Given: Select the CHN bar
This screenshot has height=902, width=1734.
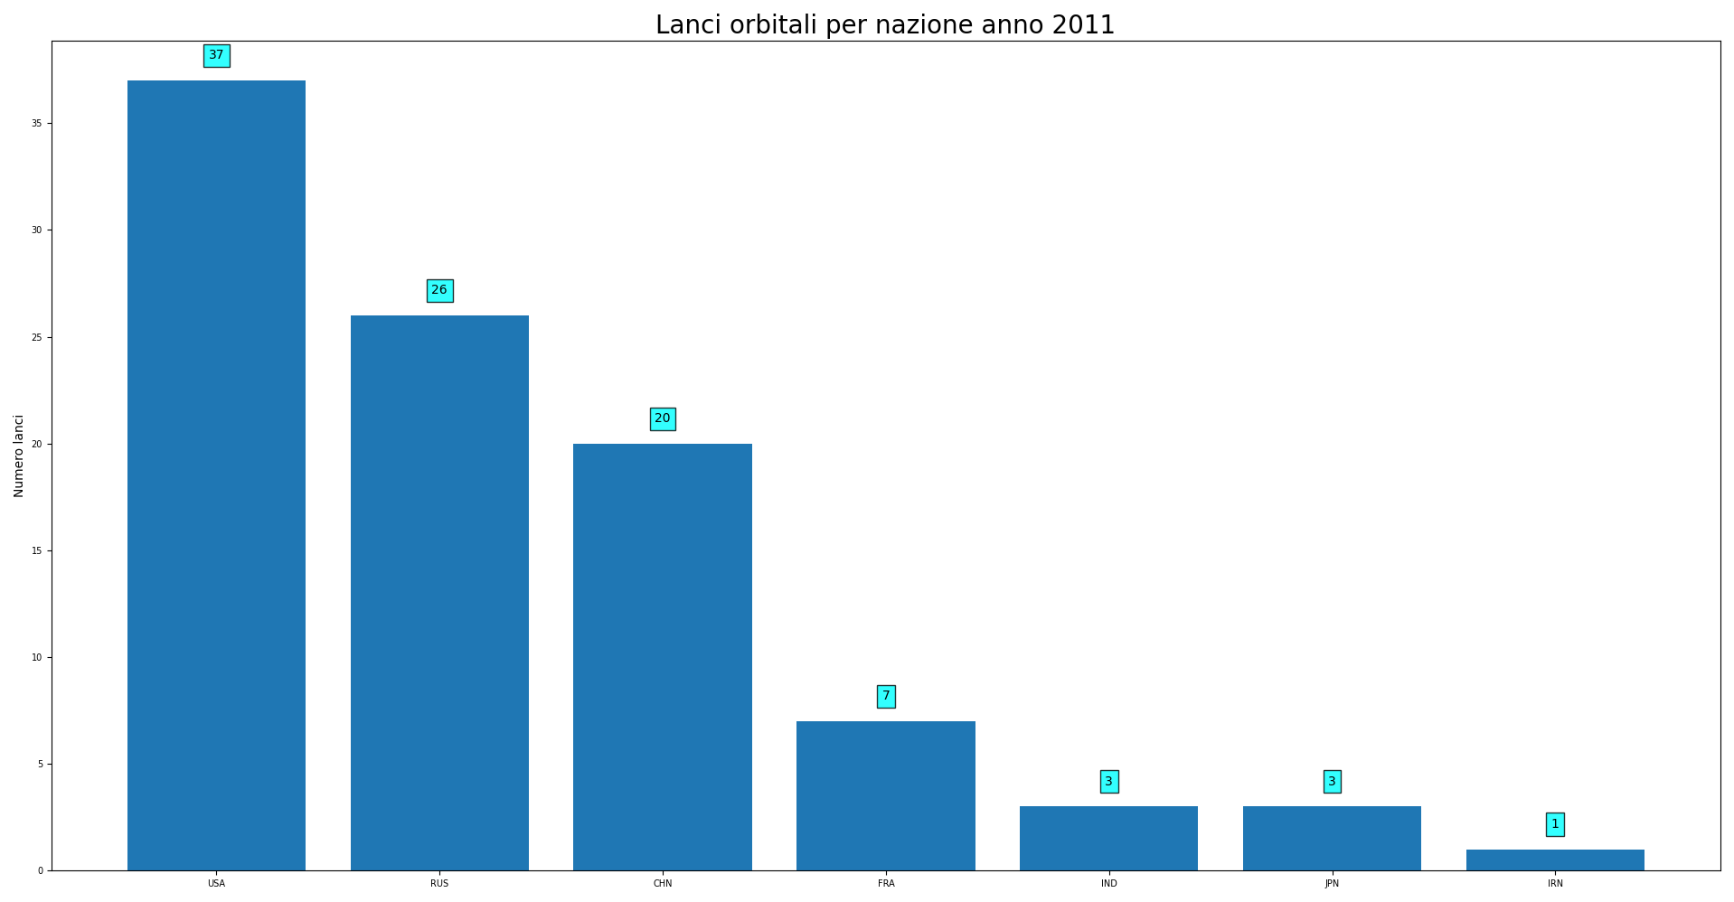Looking at the screenshot, I should coord(663,657).
